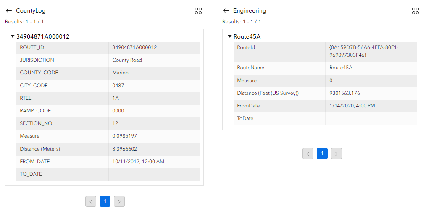Go to next page in CountyLog panel
The image size is (426, 211).
(x=119, y=202)
